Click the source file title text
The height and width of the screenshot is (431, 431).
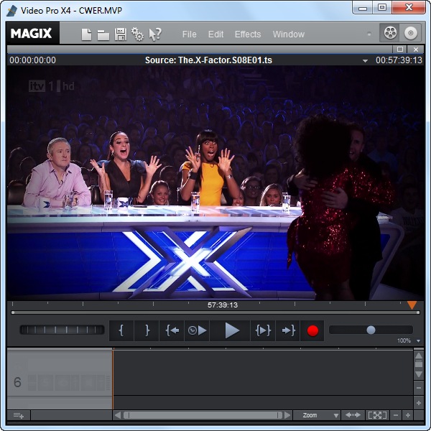(x=208, y=60)
